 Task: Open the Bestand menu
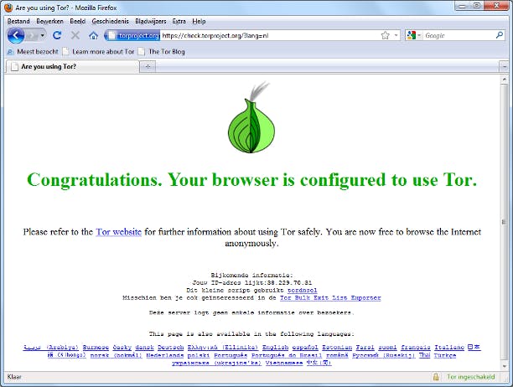coord(18,21)
